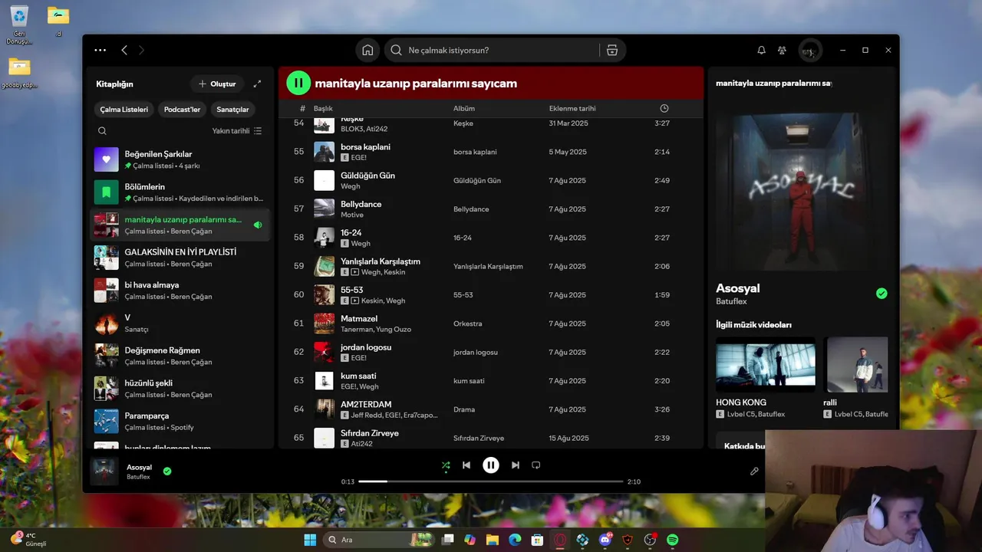
Task: Pause the playlist from the green header button
Action: tap(298, 83)
